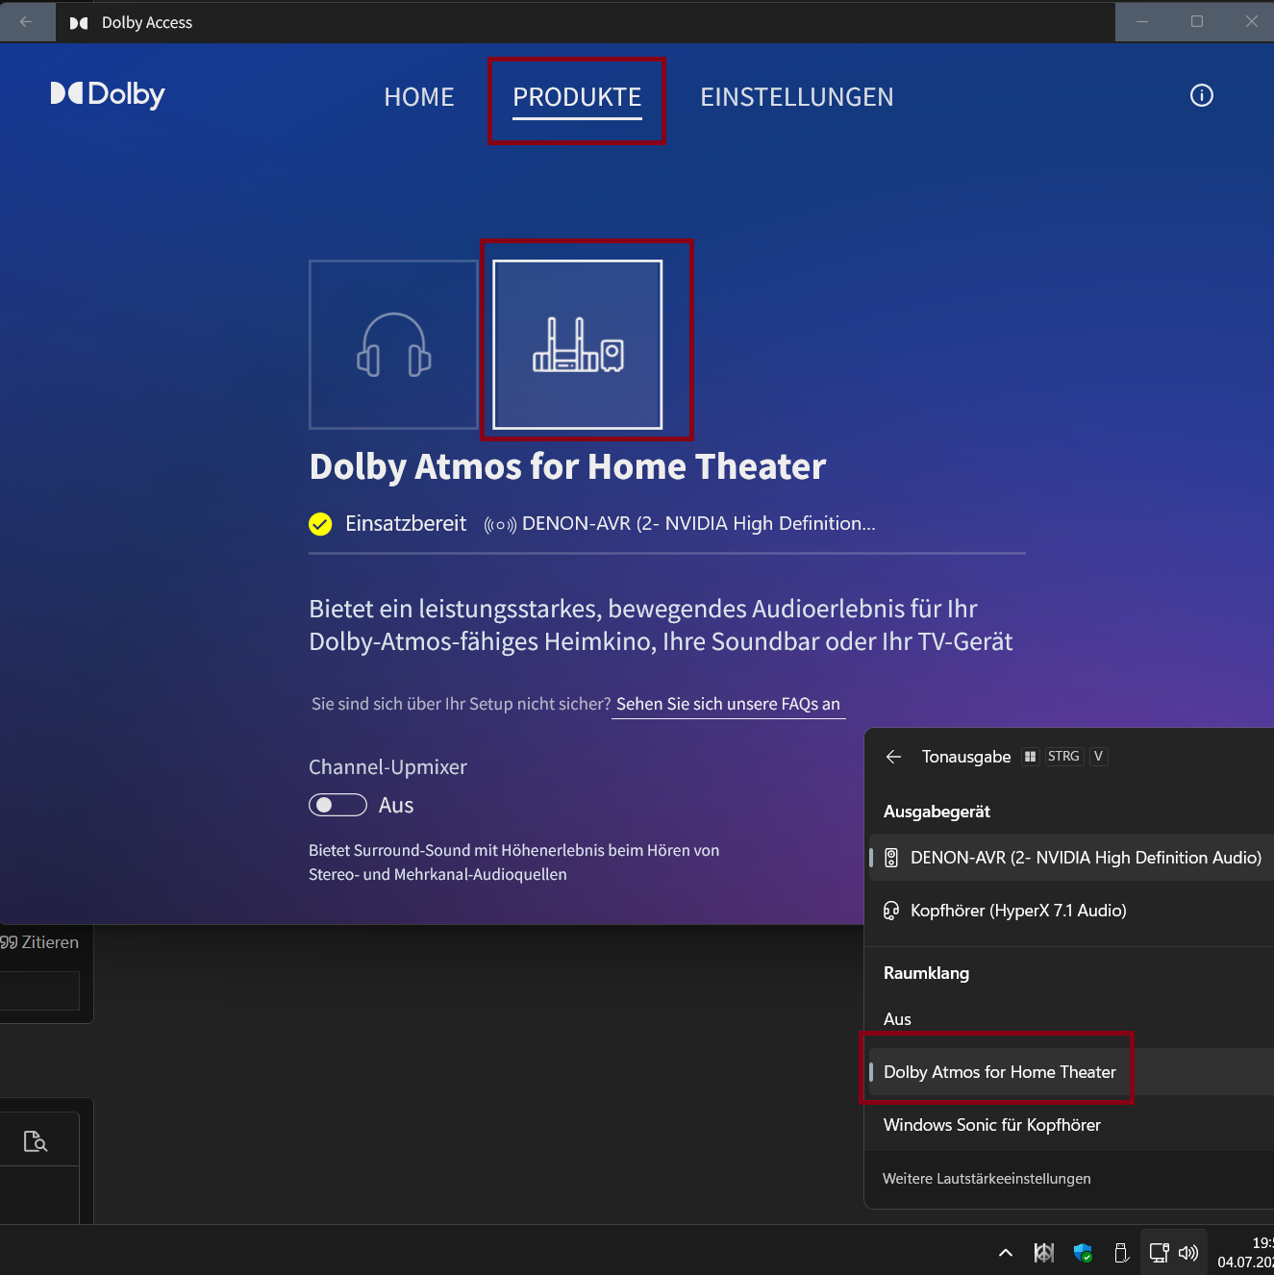Click the yellow Einsatzbereit checkmark icon
The height and width of the screenshot is (1275, 1274).
[x=320, y=524]
